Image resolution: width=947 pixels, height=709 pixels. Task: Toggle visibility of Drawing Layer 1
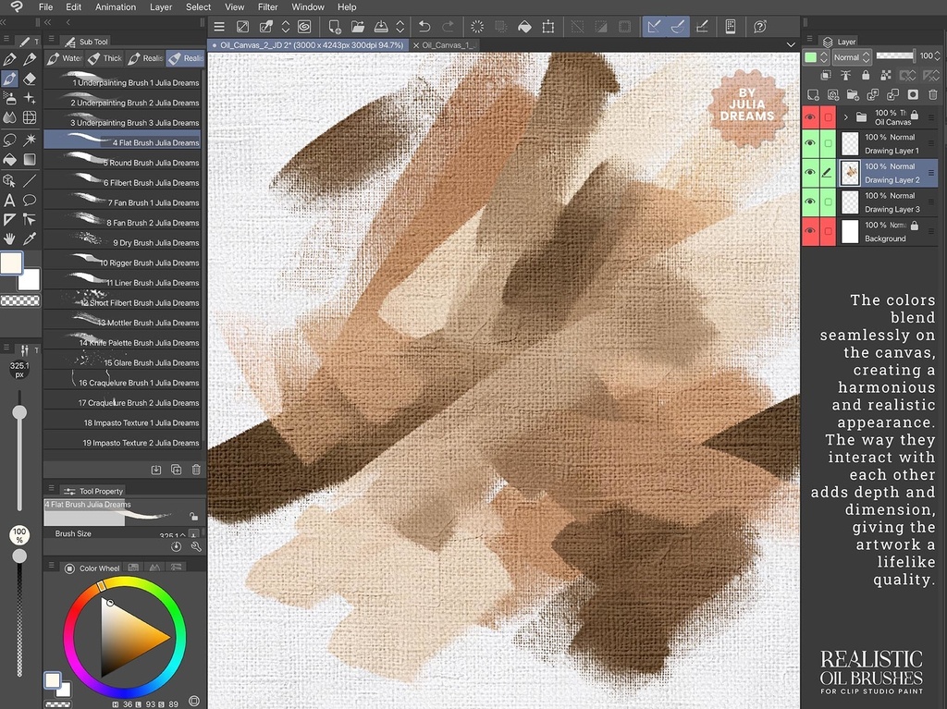(811, 142)
